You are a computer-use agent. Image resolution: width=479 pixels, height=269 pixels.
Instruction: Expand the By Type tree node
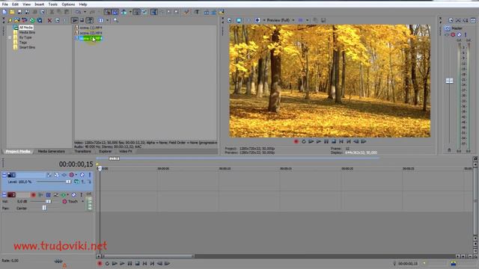10,37
